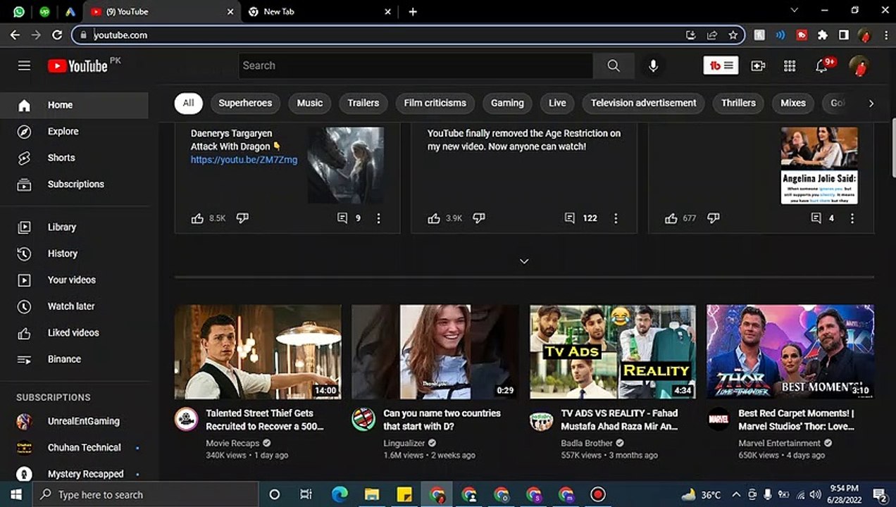This screenshot has width=896, height=507.
Task: Open Watch later playlist
Action: tap(74, 306)
